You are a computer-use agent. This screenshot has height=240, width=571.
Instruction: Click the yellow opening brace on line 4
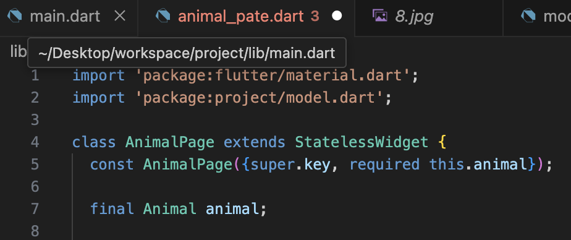442,143
